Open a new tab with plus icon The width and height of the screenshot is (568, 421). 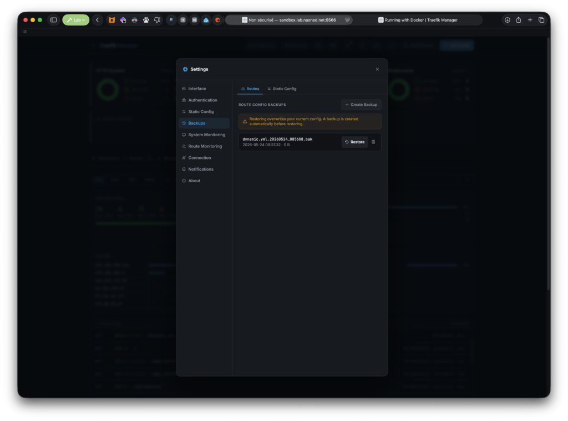pos(530,20)
